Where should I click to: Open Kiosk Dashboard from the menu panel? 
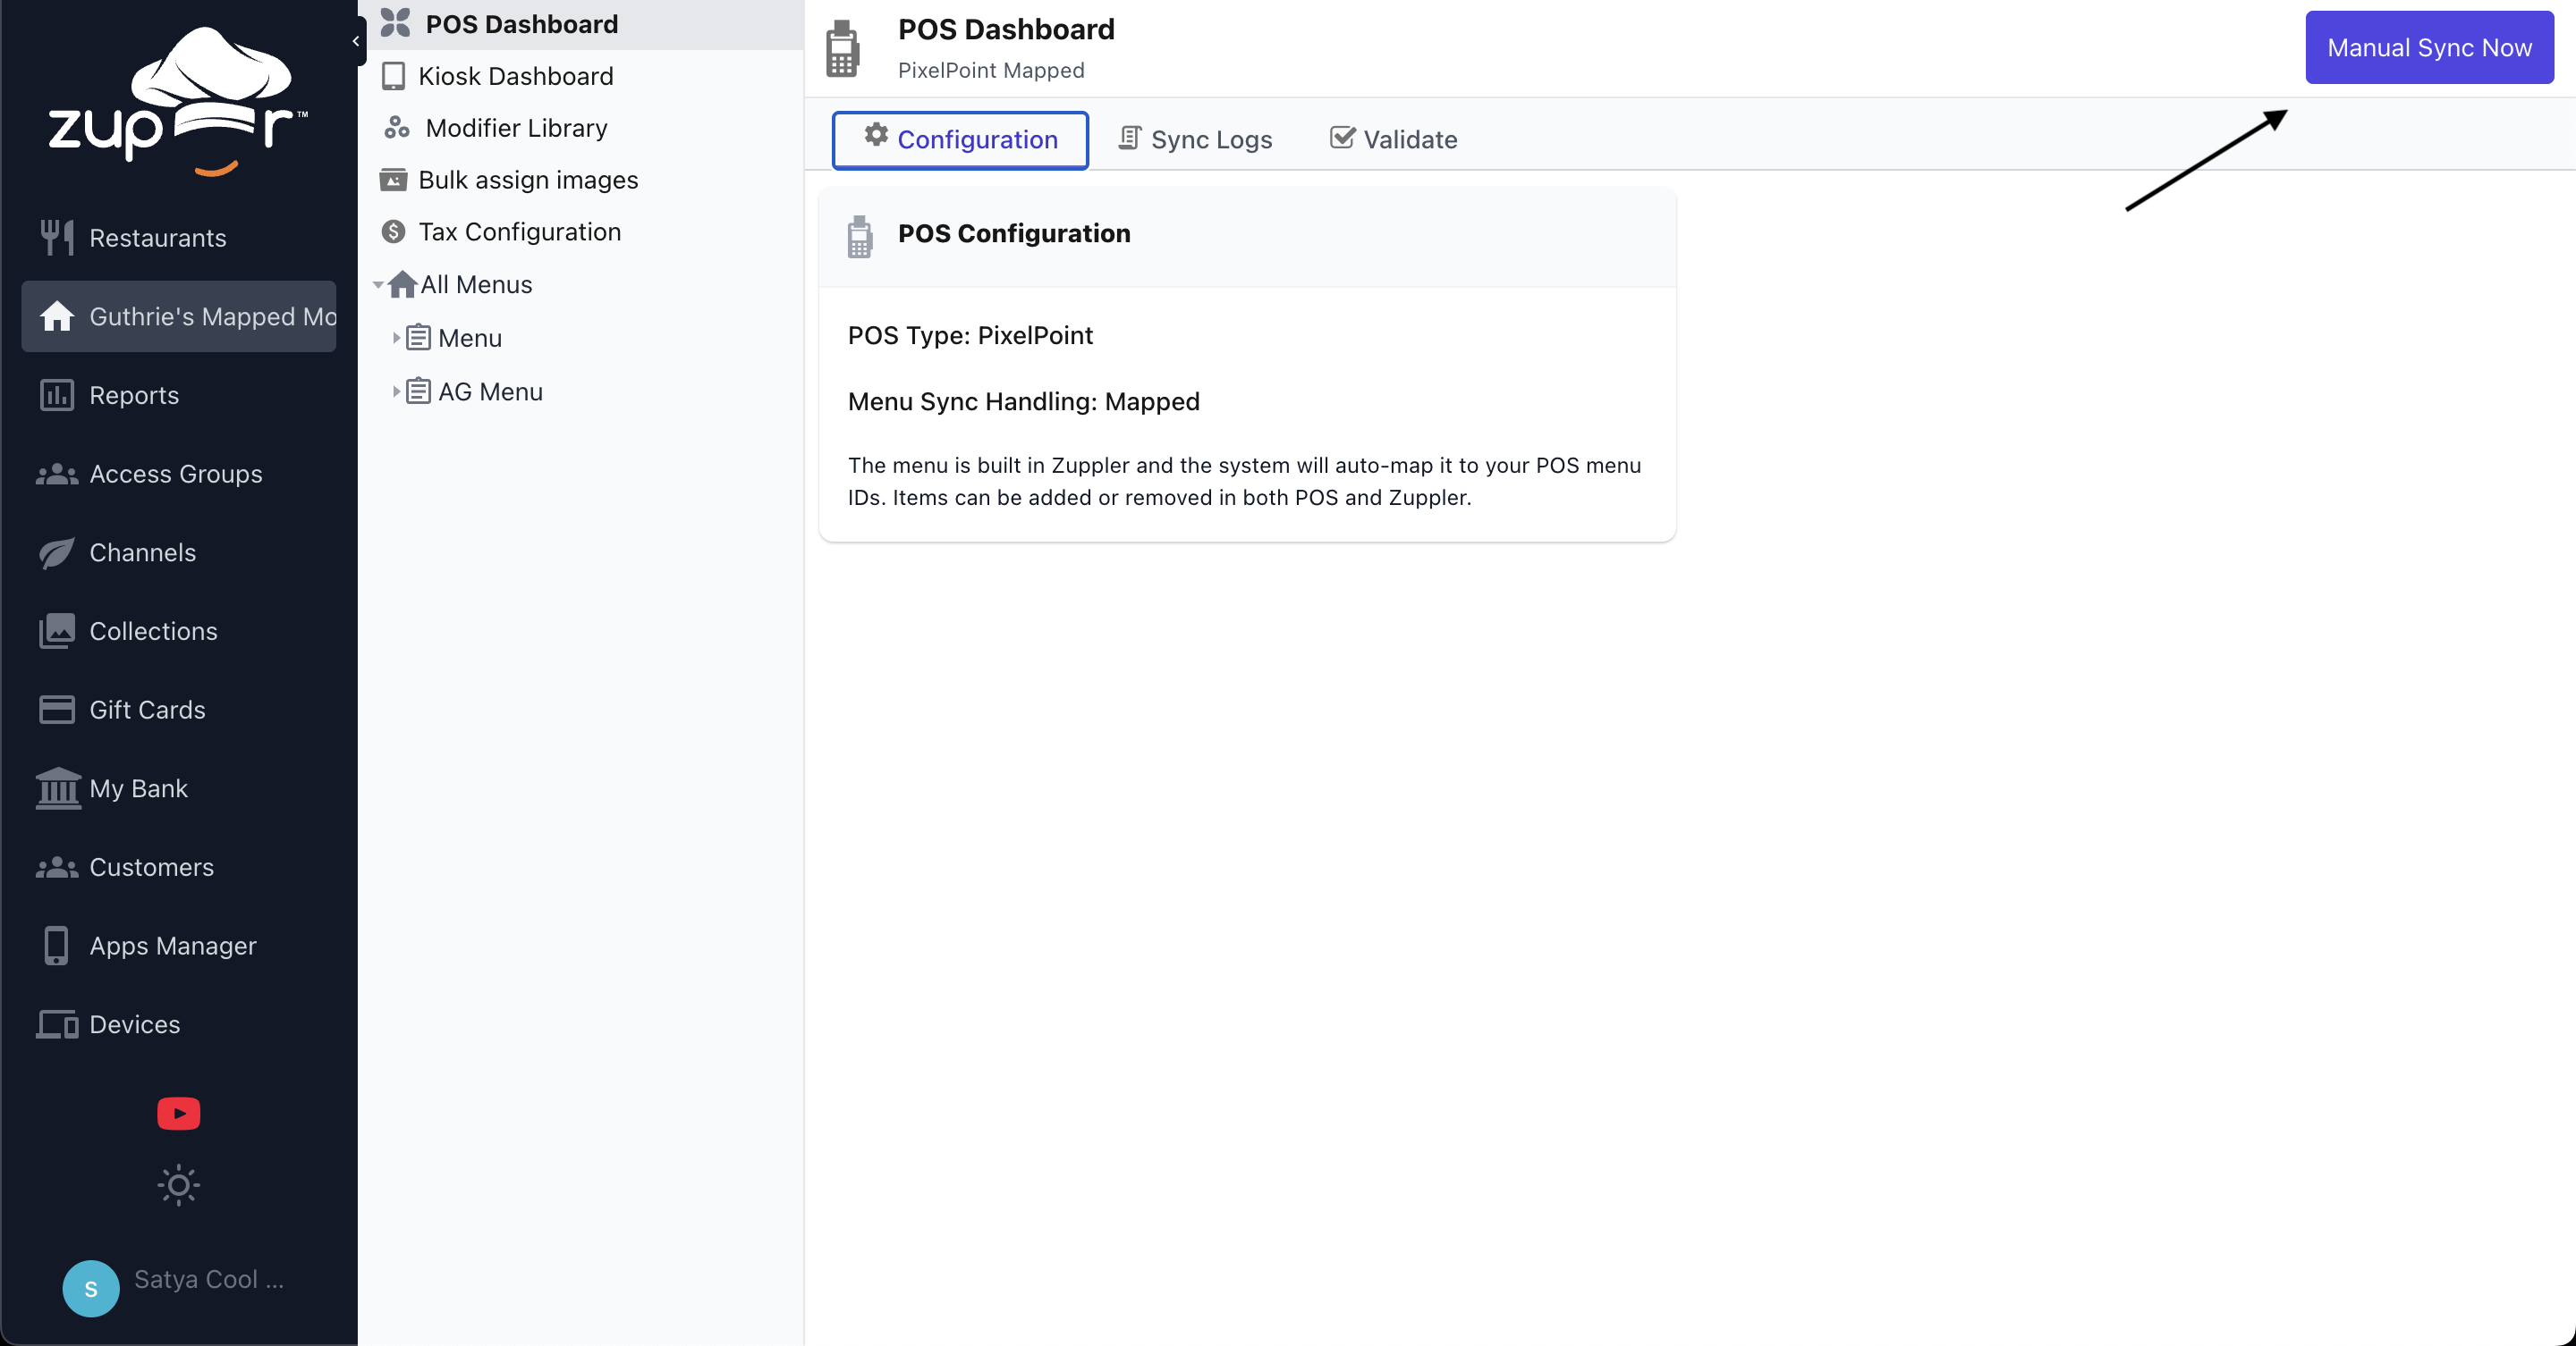pos(514,76)
